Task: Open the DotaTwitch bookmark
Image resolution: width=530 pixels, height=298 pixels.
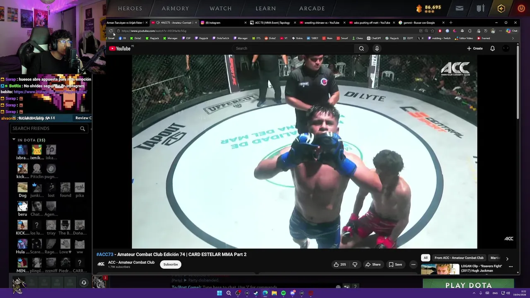Action: (221, 38)
